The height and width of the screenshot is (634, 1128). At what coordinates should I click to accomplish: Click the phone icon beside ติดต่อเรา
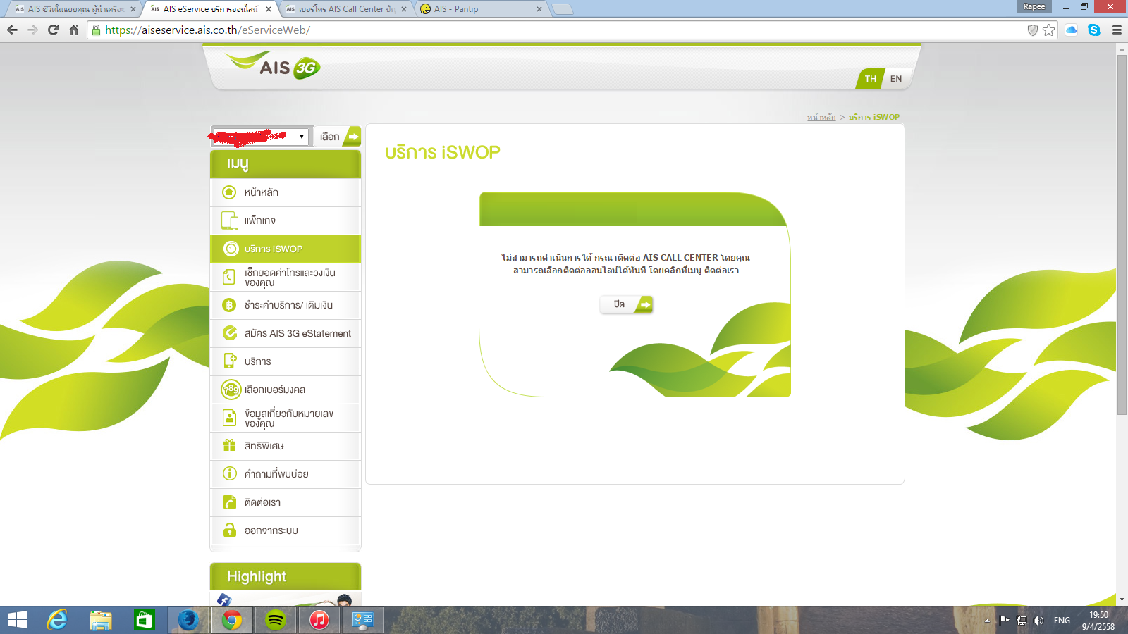(230, 502)
